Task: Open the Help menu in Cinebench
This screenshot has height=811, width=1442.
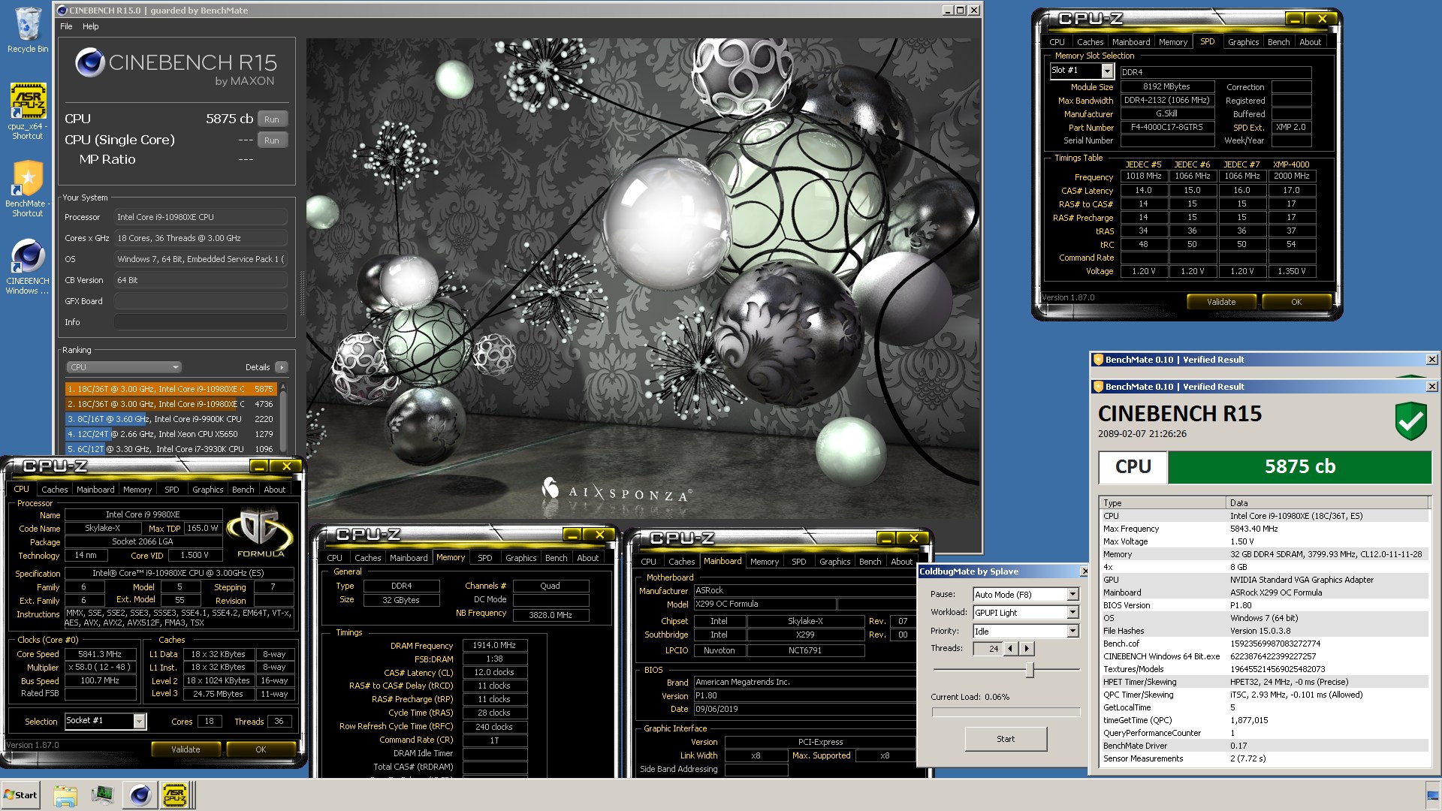Action: (x=90, y=26)
